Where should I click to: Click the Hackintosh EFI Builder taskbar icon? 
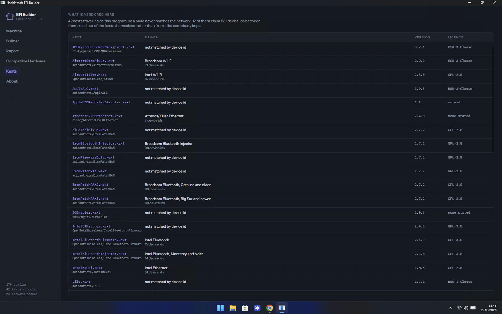[282, 308]
